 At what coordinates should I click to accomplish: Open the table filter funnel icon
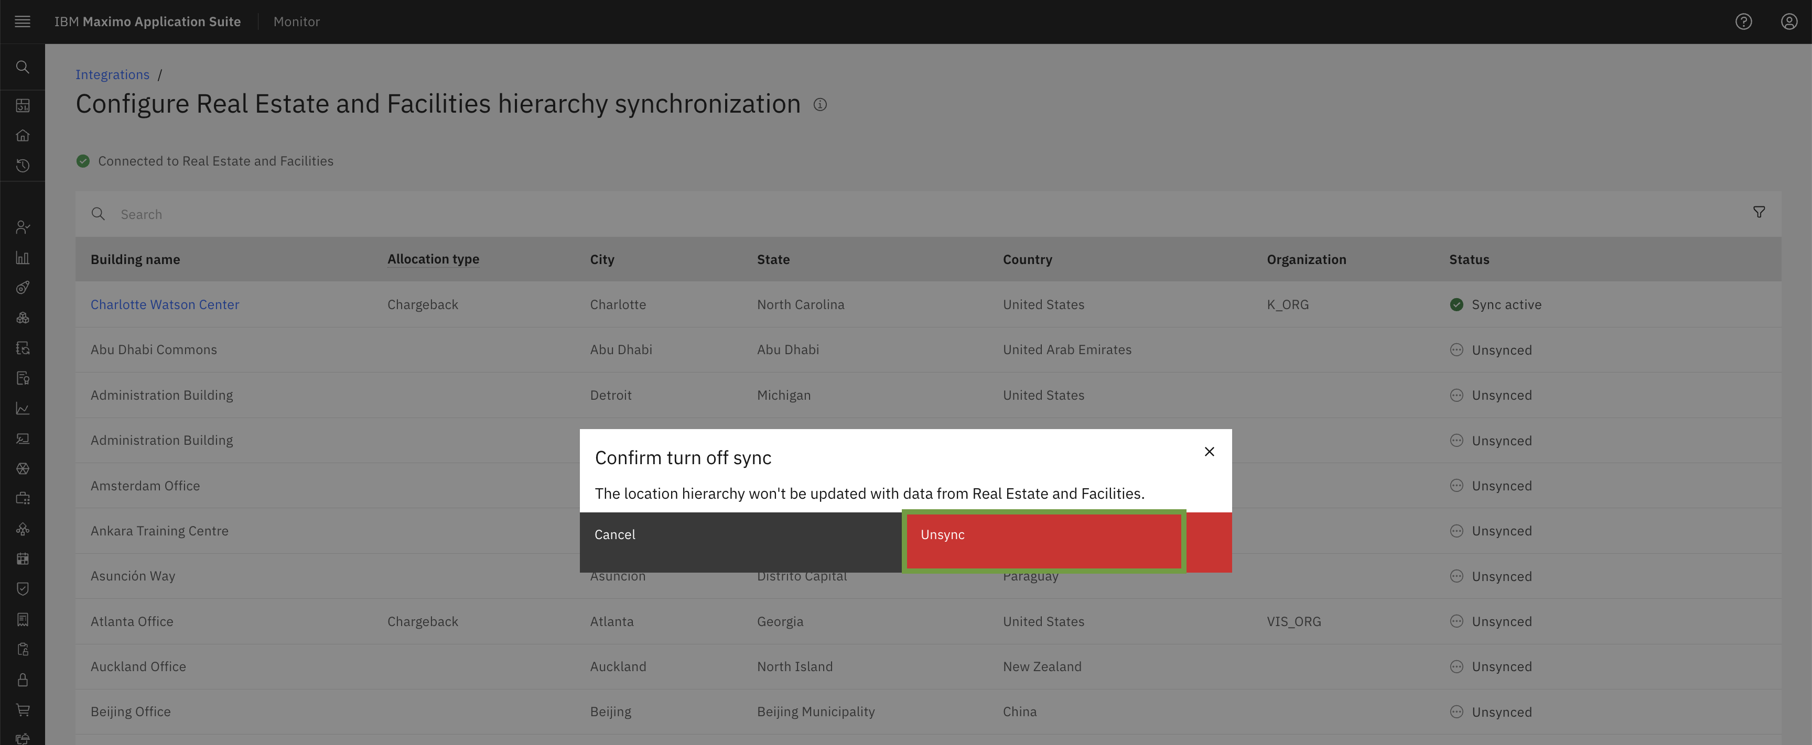(x=1759, y=212)
